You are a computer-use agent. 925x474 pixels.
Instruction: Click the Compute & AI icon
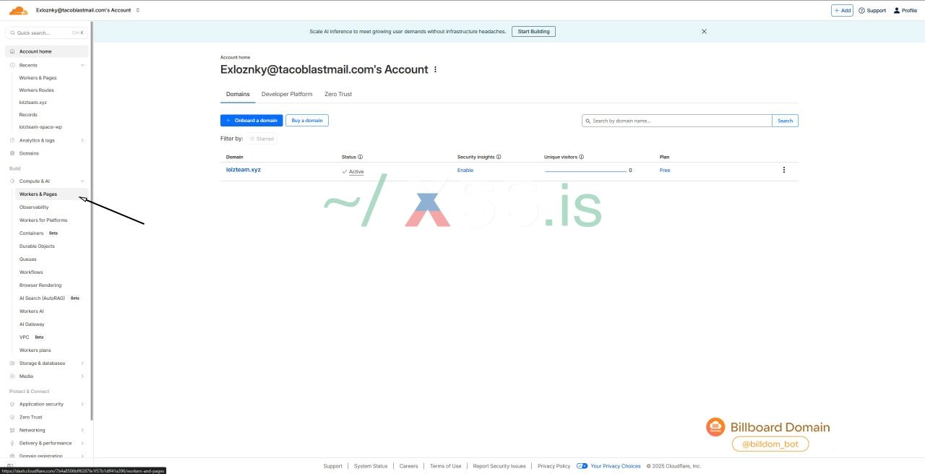12,181
